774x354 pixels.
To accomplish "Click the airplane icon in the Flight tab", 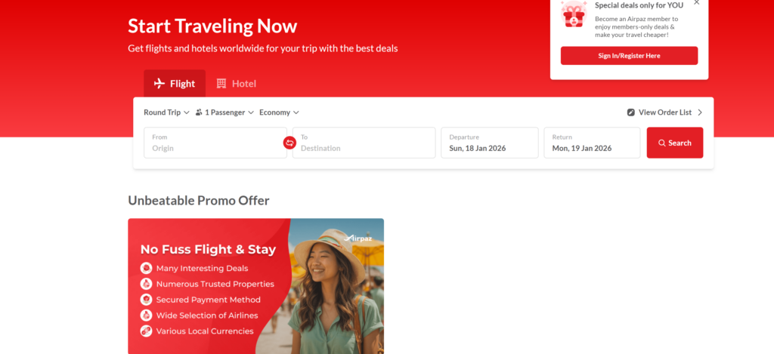I will click(x=159, y=83).
